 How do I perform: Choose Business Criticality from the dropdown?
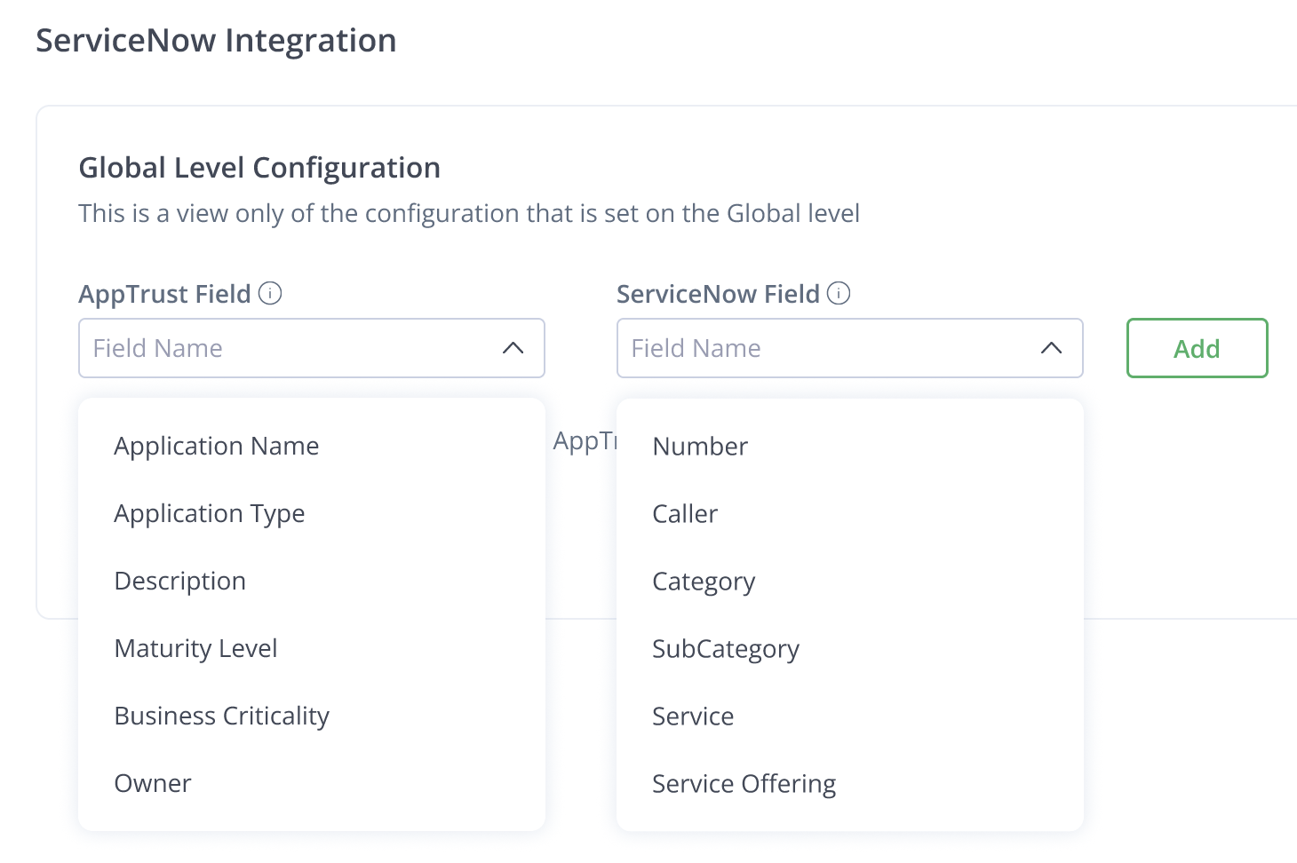click(x=222, y=716)
